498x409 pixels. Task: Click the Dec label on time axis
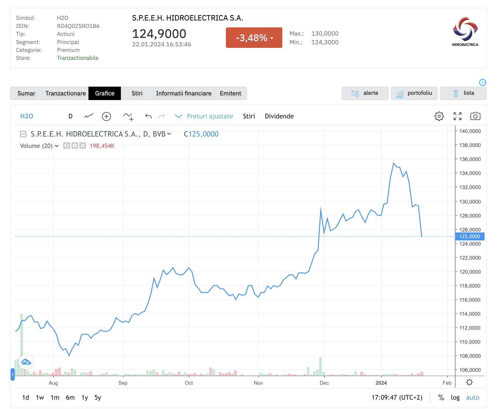coord(324,383)
